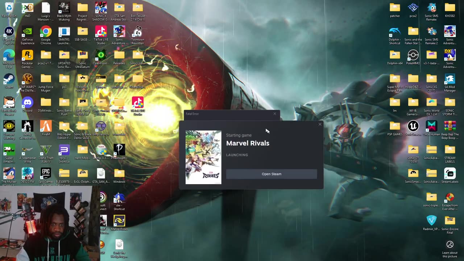The width and height of the screenshot is (464, 261).
Task: Close the Steam launching dialog
Action: 320,124
